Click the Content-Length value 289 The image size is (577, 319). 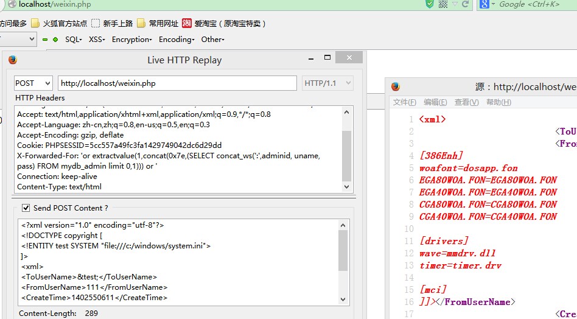click(x=91, y=314)
